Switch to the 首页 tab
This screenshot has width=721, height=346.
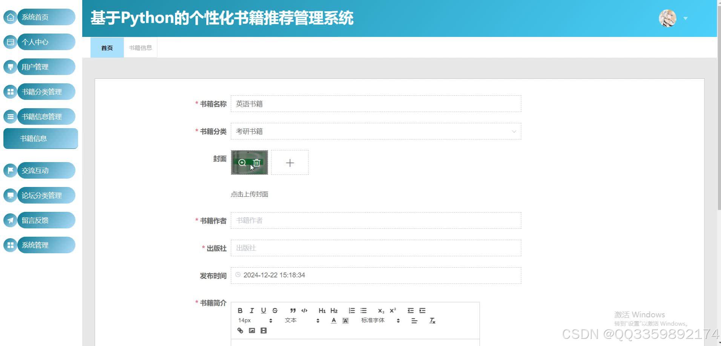coord(107,47)
